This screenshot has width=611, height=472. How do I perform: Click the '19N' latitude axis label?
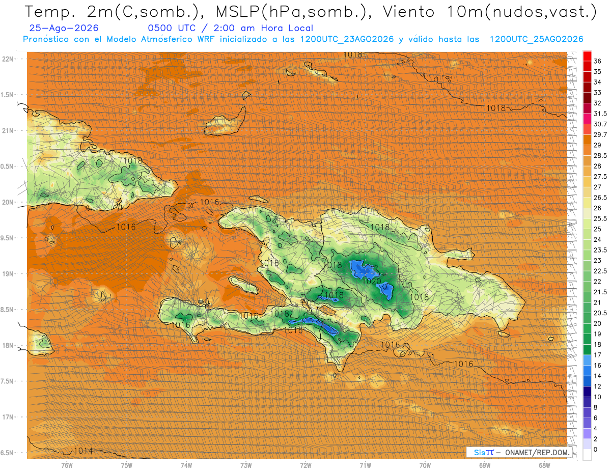[x=8, y=274]
